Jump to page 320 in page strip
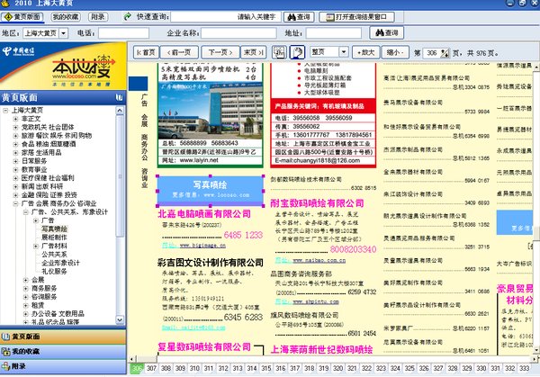540x377 pixels. point(337,368)
